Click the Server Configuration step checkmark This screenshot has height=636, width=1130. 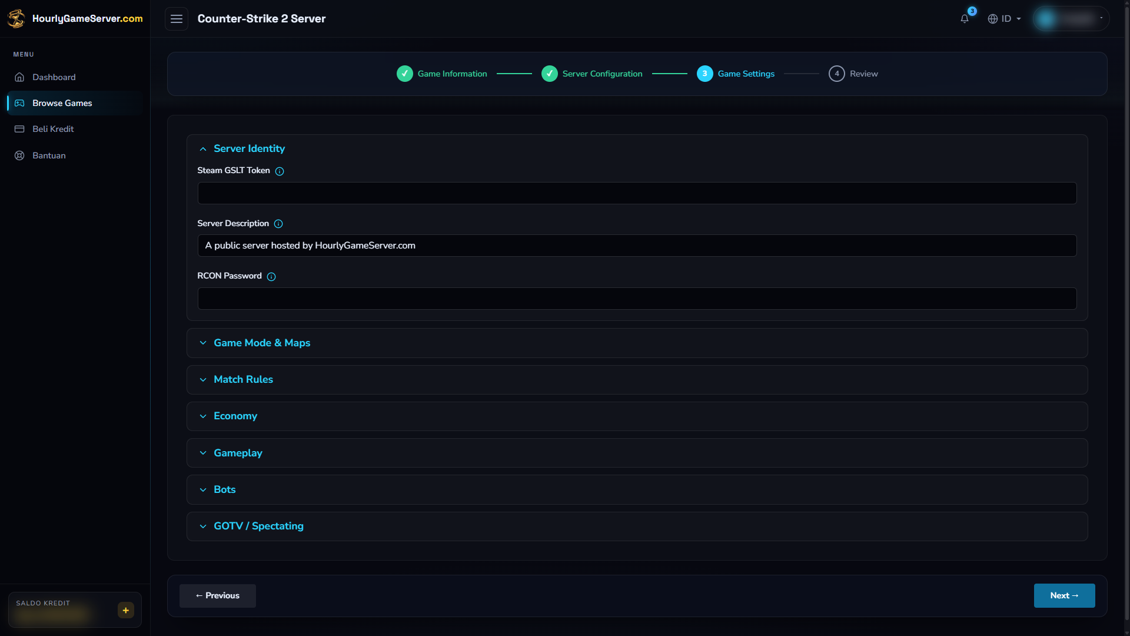(x=550, y=74)
